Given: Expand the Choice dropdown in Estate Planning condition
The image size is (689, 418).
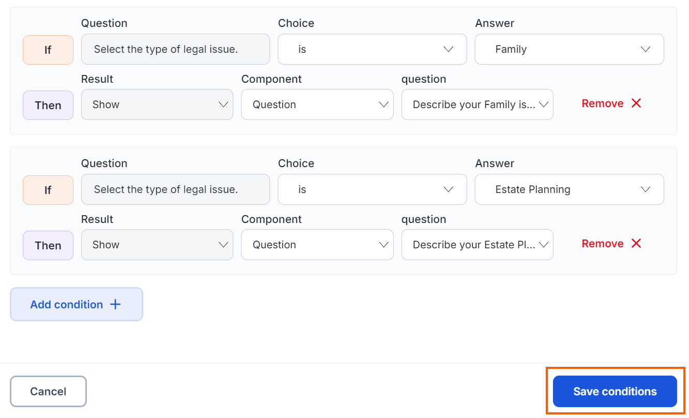Looking at the screenshot, I should (372, 189).
